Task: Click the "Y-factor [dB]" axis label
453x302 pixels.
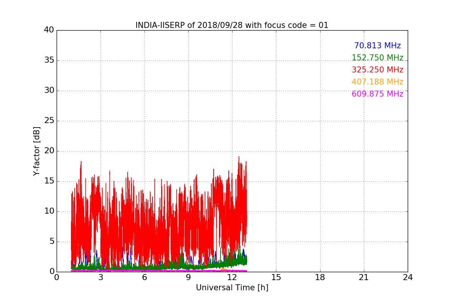Action: (x=37, y=151)
